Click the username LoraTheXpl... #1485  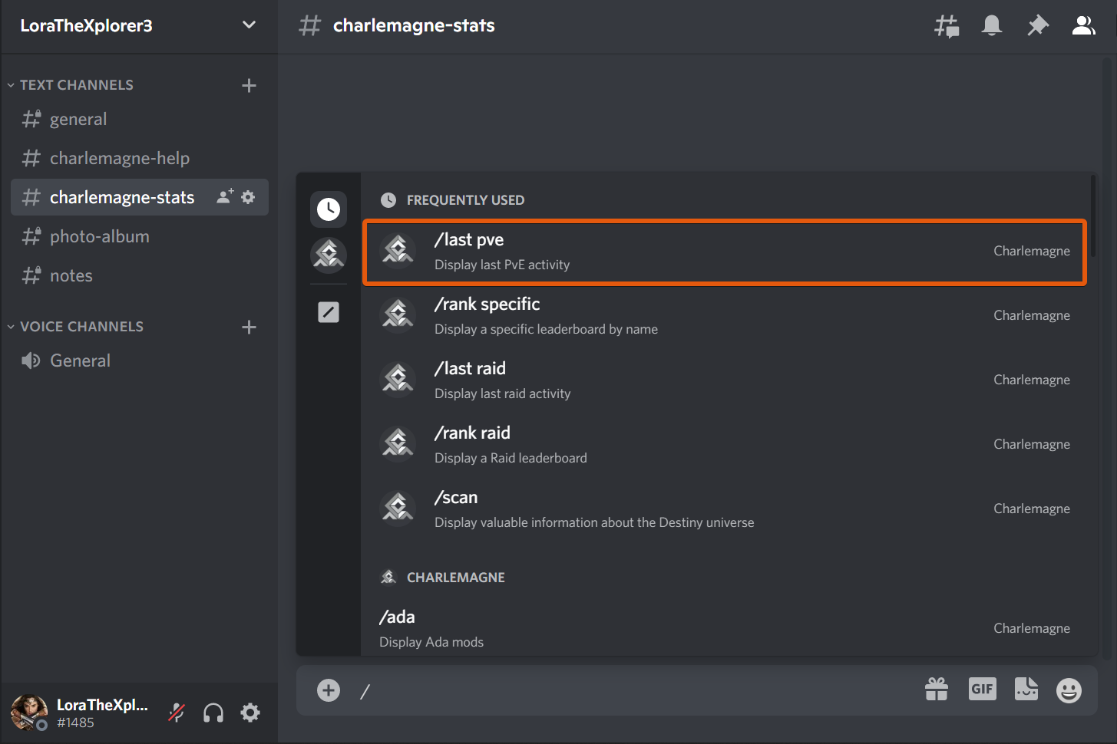pos(102,713)
